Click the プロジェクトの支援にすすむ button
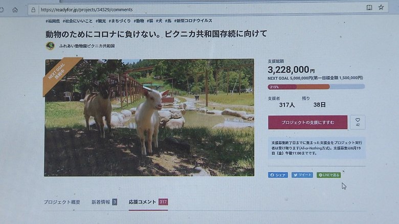This screenshot has width=399, height=224. [307, 122]
